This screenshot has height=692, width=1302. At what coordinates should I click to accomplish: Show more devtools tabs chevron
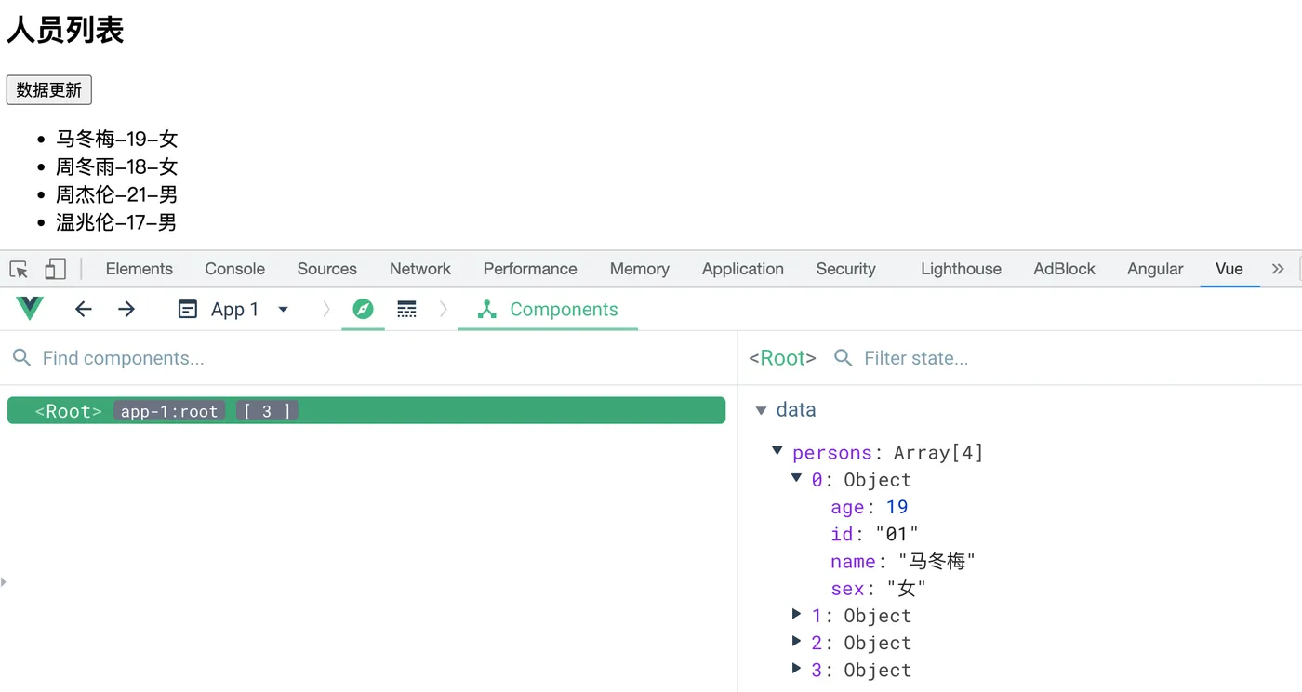coord(1278,269)
